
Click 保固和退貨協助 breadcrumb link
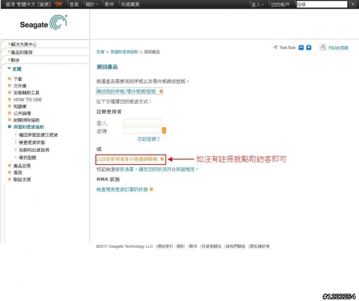[125, 52]
